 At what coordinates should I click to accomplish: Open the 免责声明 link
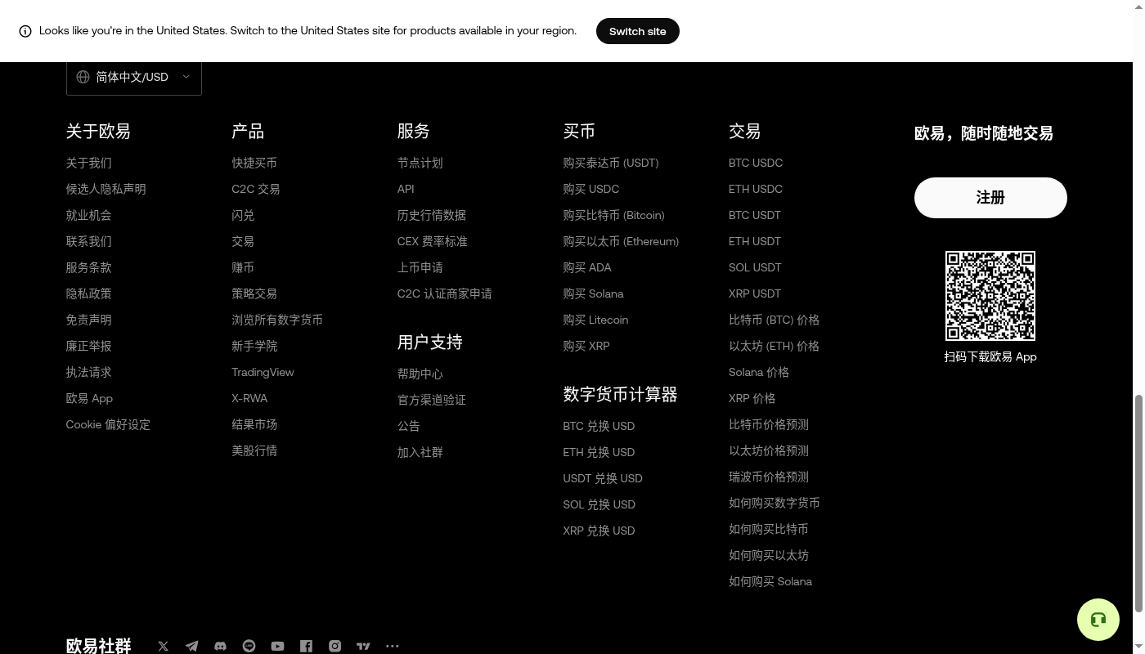coord(89,320)
